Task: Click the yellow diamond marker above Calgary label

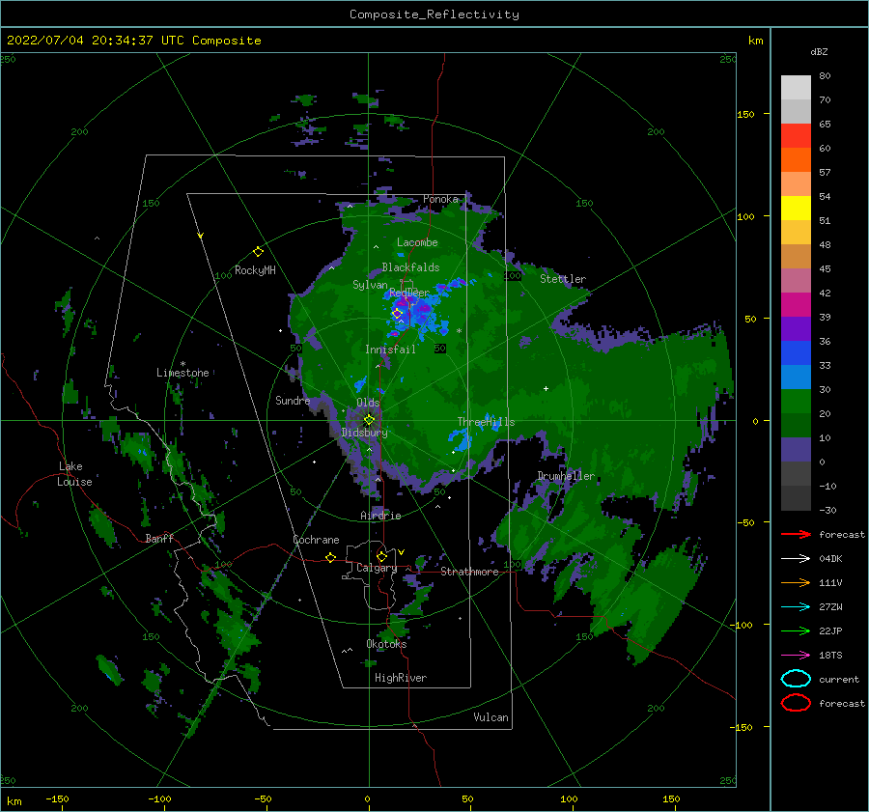Action: (381, 556)
